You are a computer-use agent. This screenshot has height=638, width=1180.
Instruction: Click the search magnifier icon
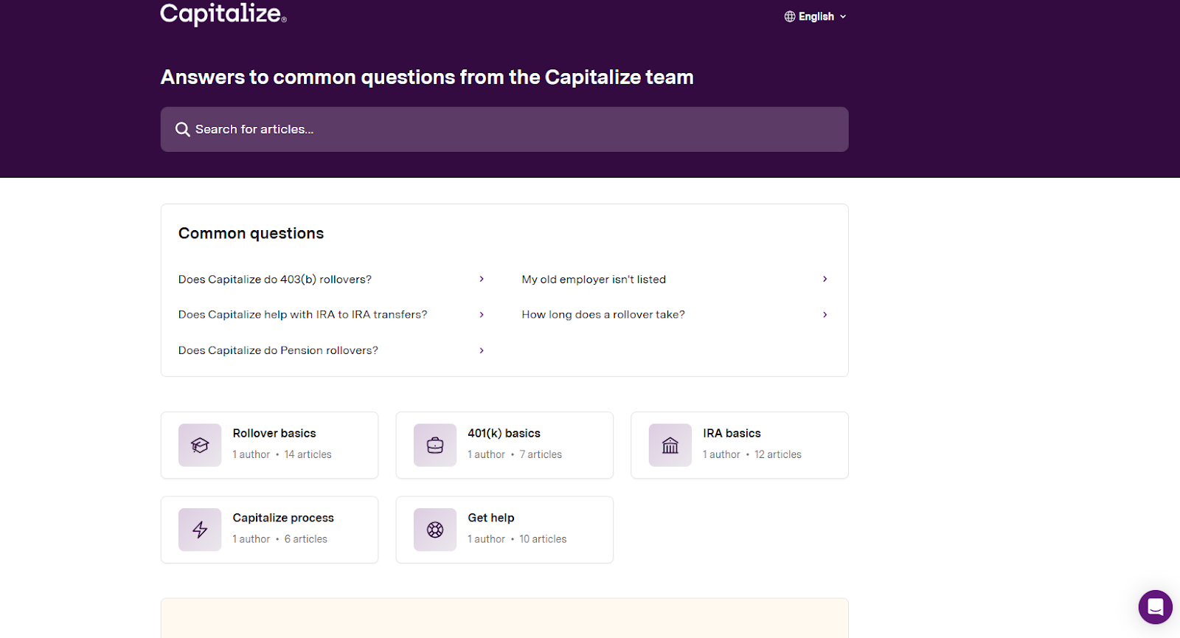click(182, 130)
